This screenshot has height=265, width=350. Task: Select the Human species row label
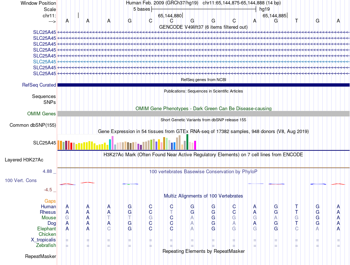pos(48,206)
